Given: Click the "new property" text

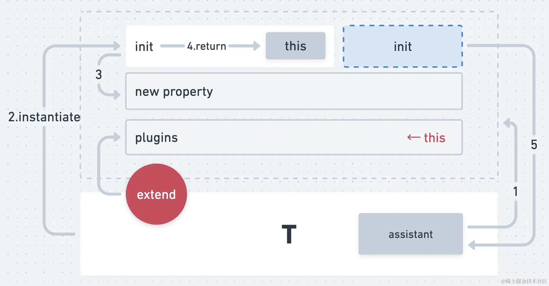Looking at the screenshot, I should (174, 92).
